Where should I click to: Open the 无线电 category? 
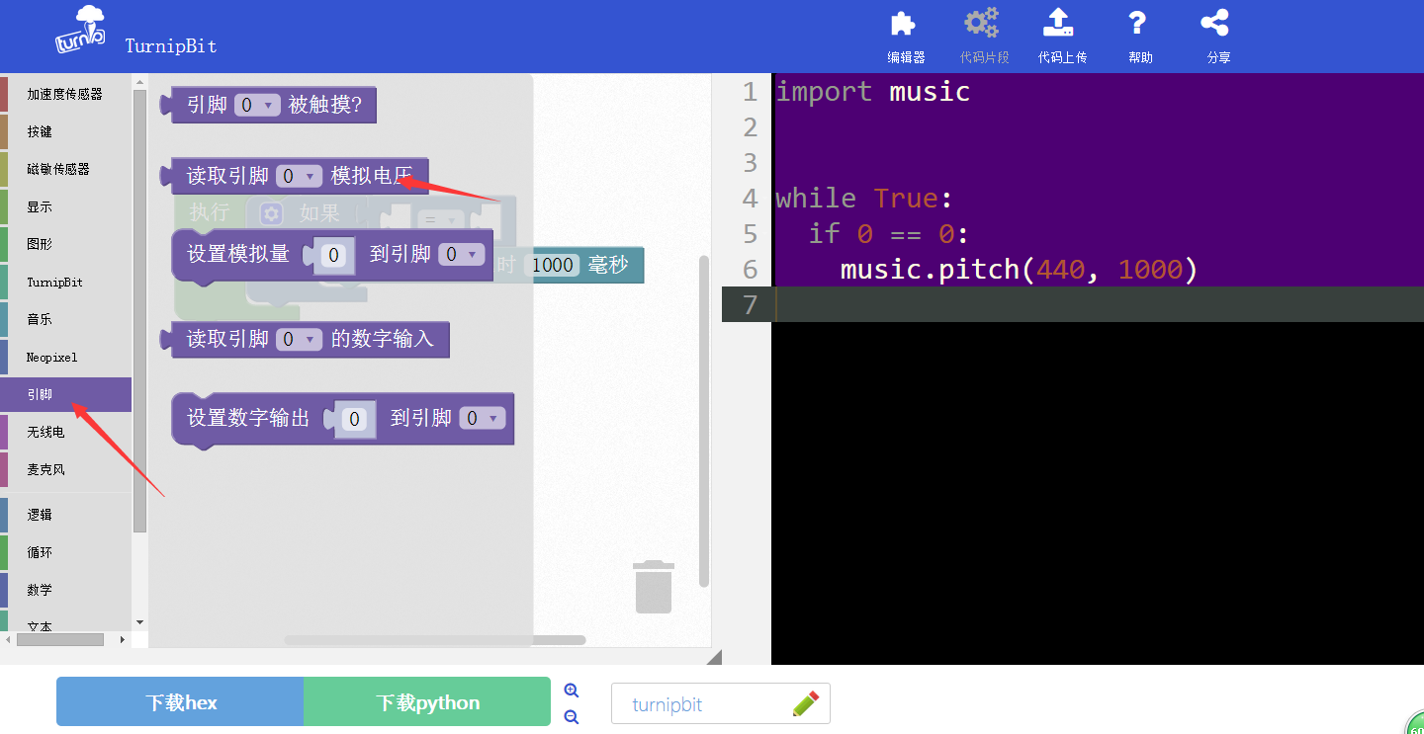click(x=65, y=432)
